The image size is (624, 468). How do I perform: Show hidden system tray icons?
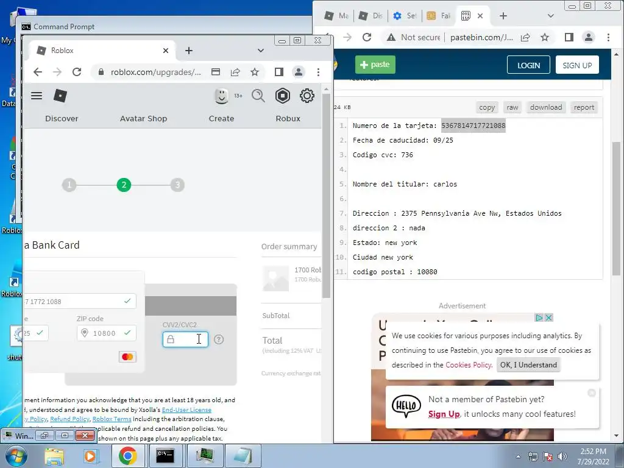518,456
